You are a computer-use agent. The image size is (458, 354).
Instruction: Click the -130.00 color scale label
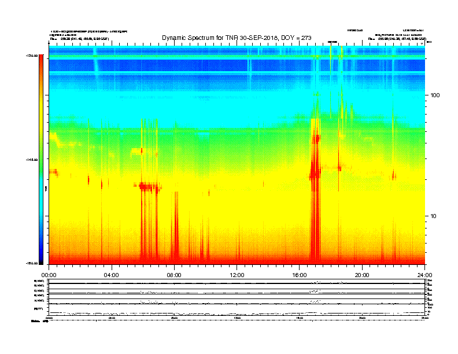click(32, 55)
